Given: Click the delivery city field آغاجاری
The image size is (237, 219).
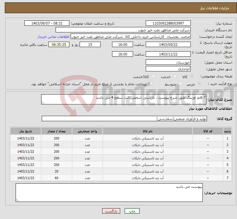Looking at the screenshot, I should point(168,69).
